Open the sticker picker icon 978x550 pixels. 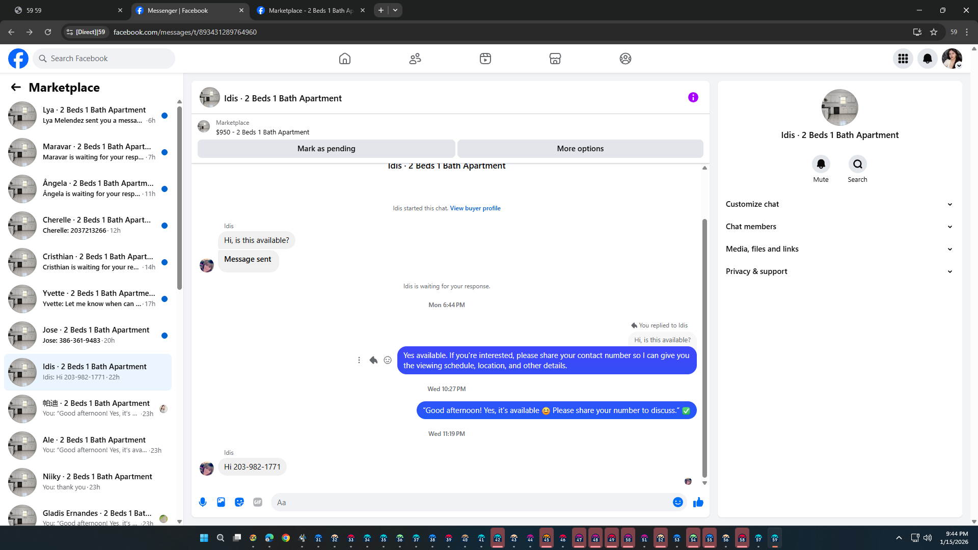(x=239, y=502)
